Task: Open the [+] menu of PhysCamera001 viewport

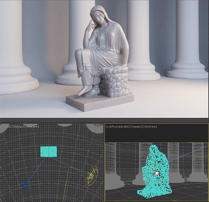Action: click(108, 127)
